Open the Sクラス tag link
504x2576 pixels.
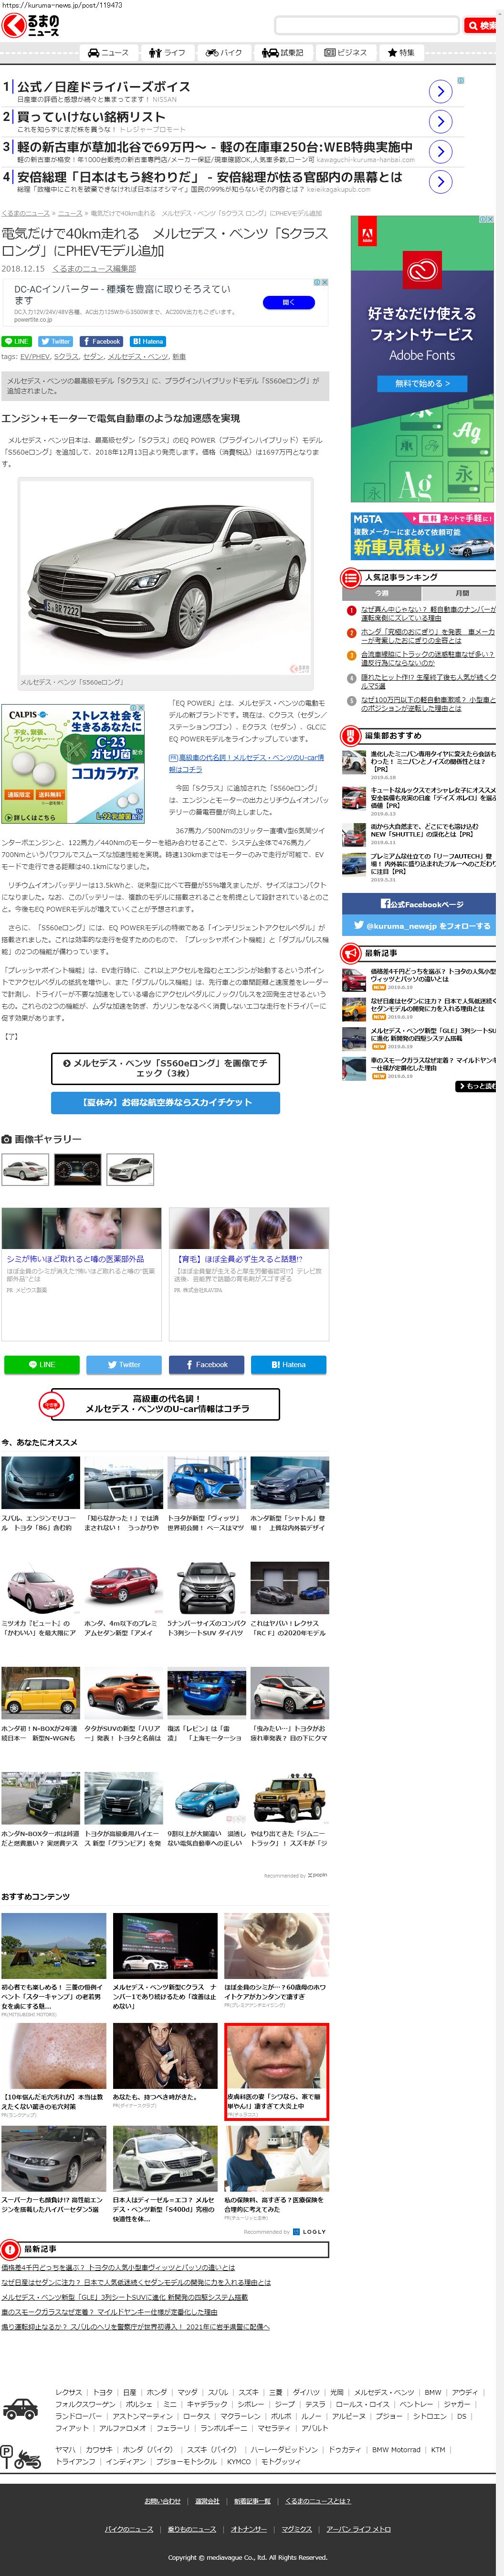click(x=66, y=356)
